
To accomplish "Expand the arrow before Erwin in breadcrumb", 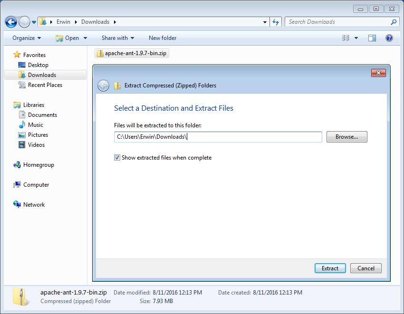I will pos(51,22).
